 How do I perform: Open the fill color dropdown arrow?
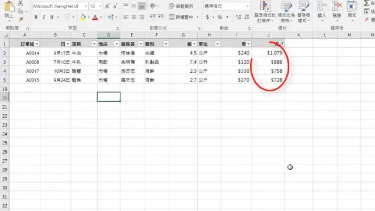pyautogui.click(x=89, y=17)
